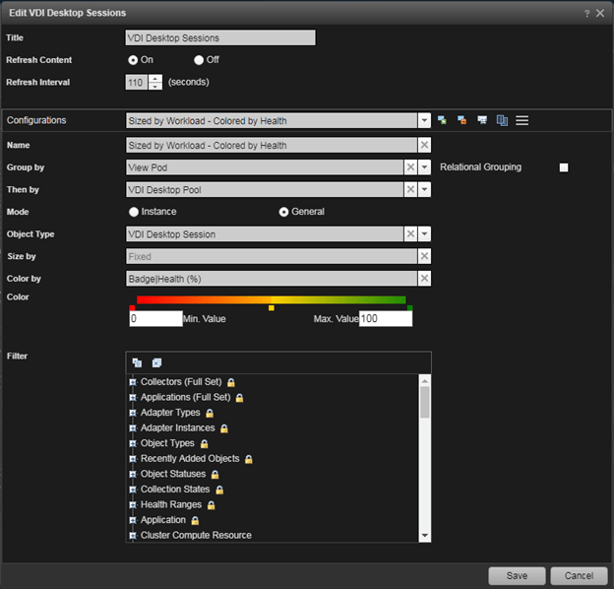Click the Name text field
The height and width of the screenshot is (589, 614).
click(272, 145)
